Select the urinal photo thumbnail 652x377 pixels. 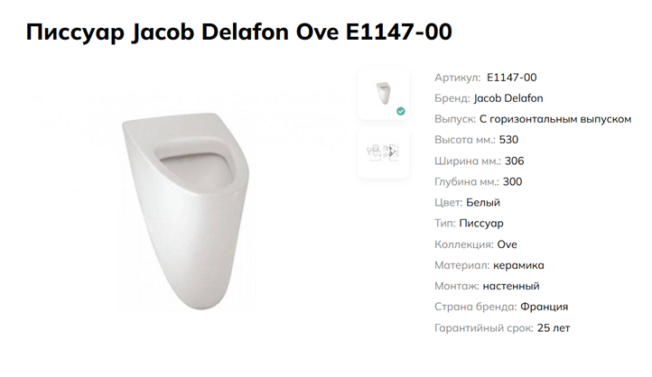click(x=382, y=93)
